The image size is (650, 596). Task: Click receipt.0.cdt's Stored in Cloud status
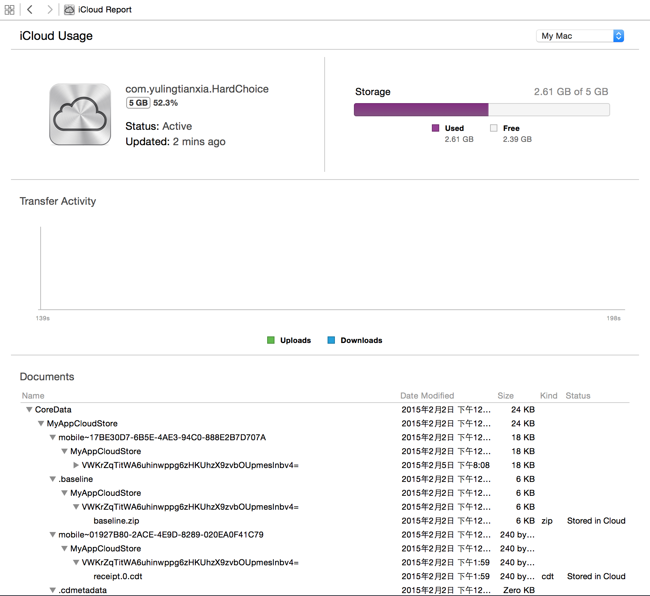click(x=596, y=576)
